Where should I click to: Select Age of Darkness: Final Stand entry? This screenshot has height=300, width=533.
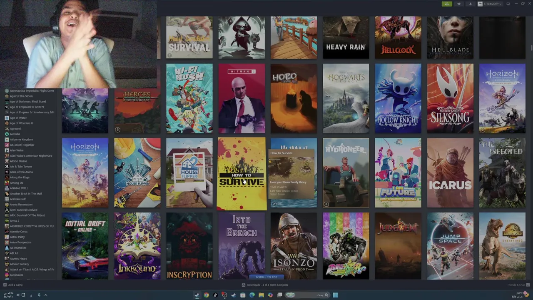[x=27, y=102]
